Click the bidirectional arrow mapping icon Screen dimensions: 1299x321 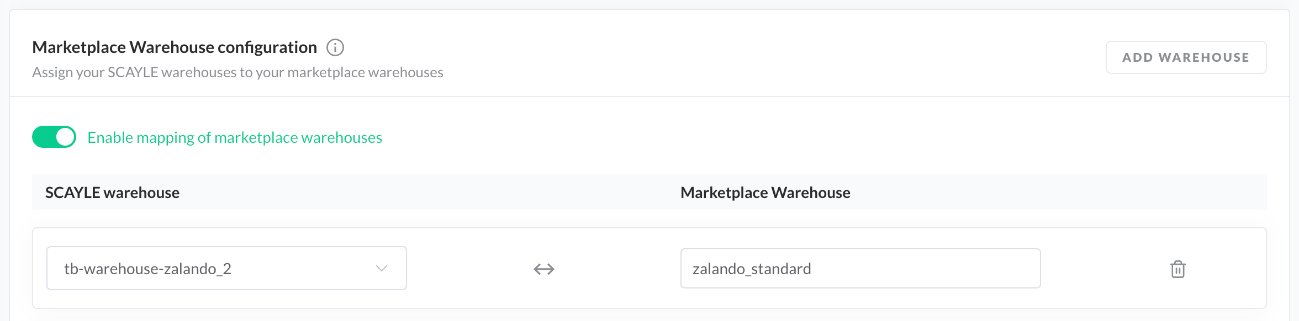[x=544, y=269]
